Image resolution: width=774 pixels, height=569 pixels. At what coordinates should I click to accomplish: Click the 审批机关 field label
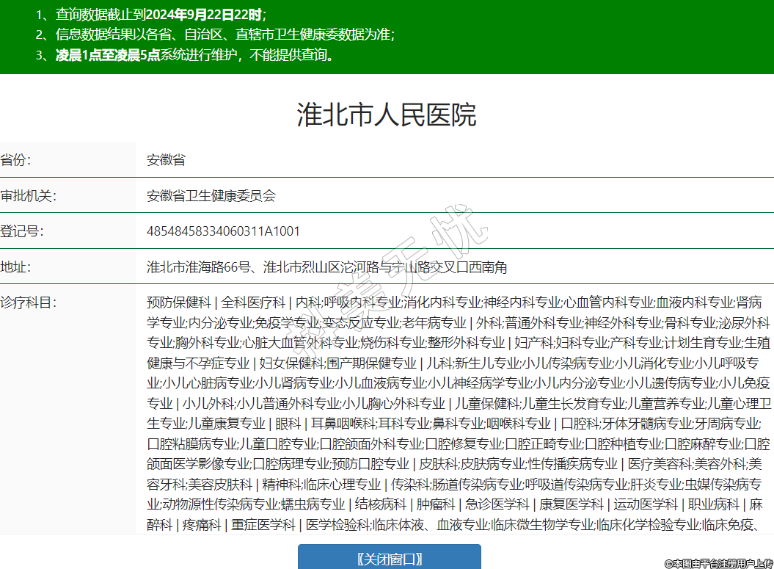[x=29, y=195]
